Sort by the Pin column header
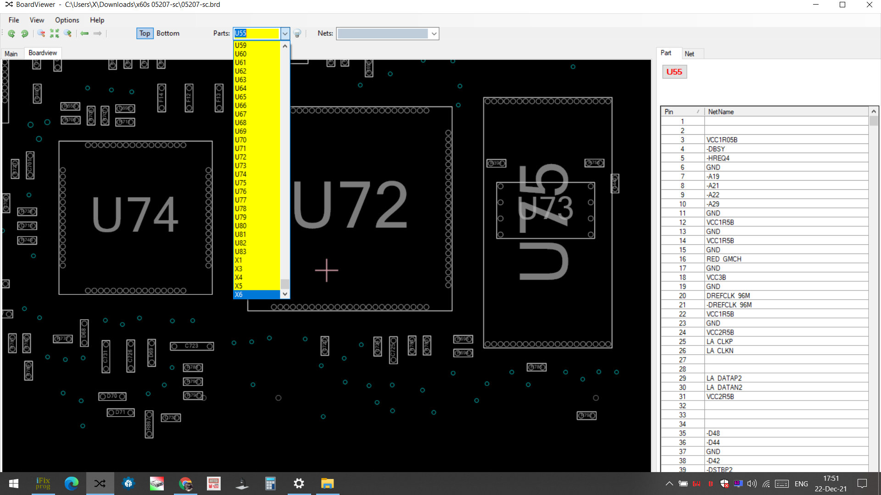Image resolution: width=881 pixels, height=495 pixels. tap(682, 112)
